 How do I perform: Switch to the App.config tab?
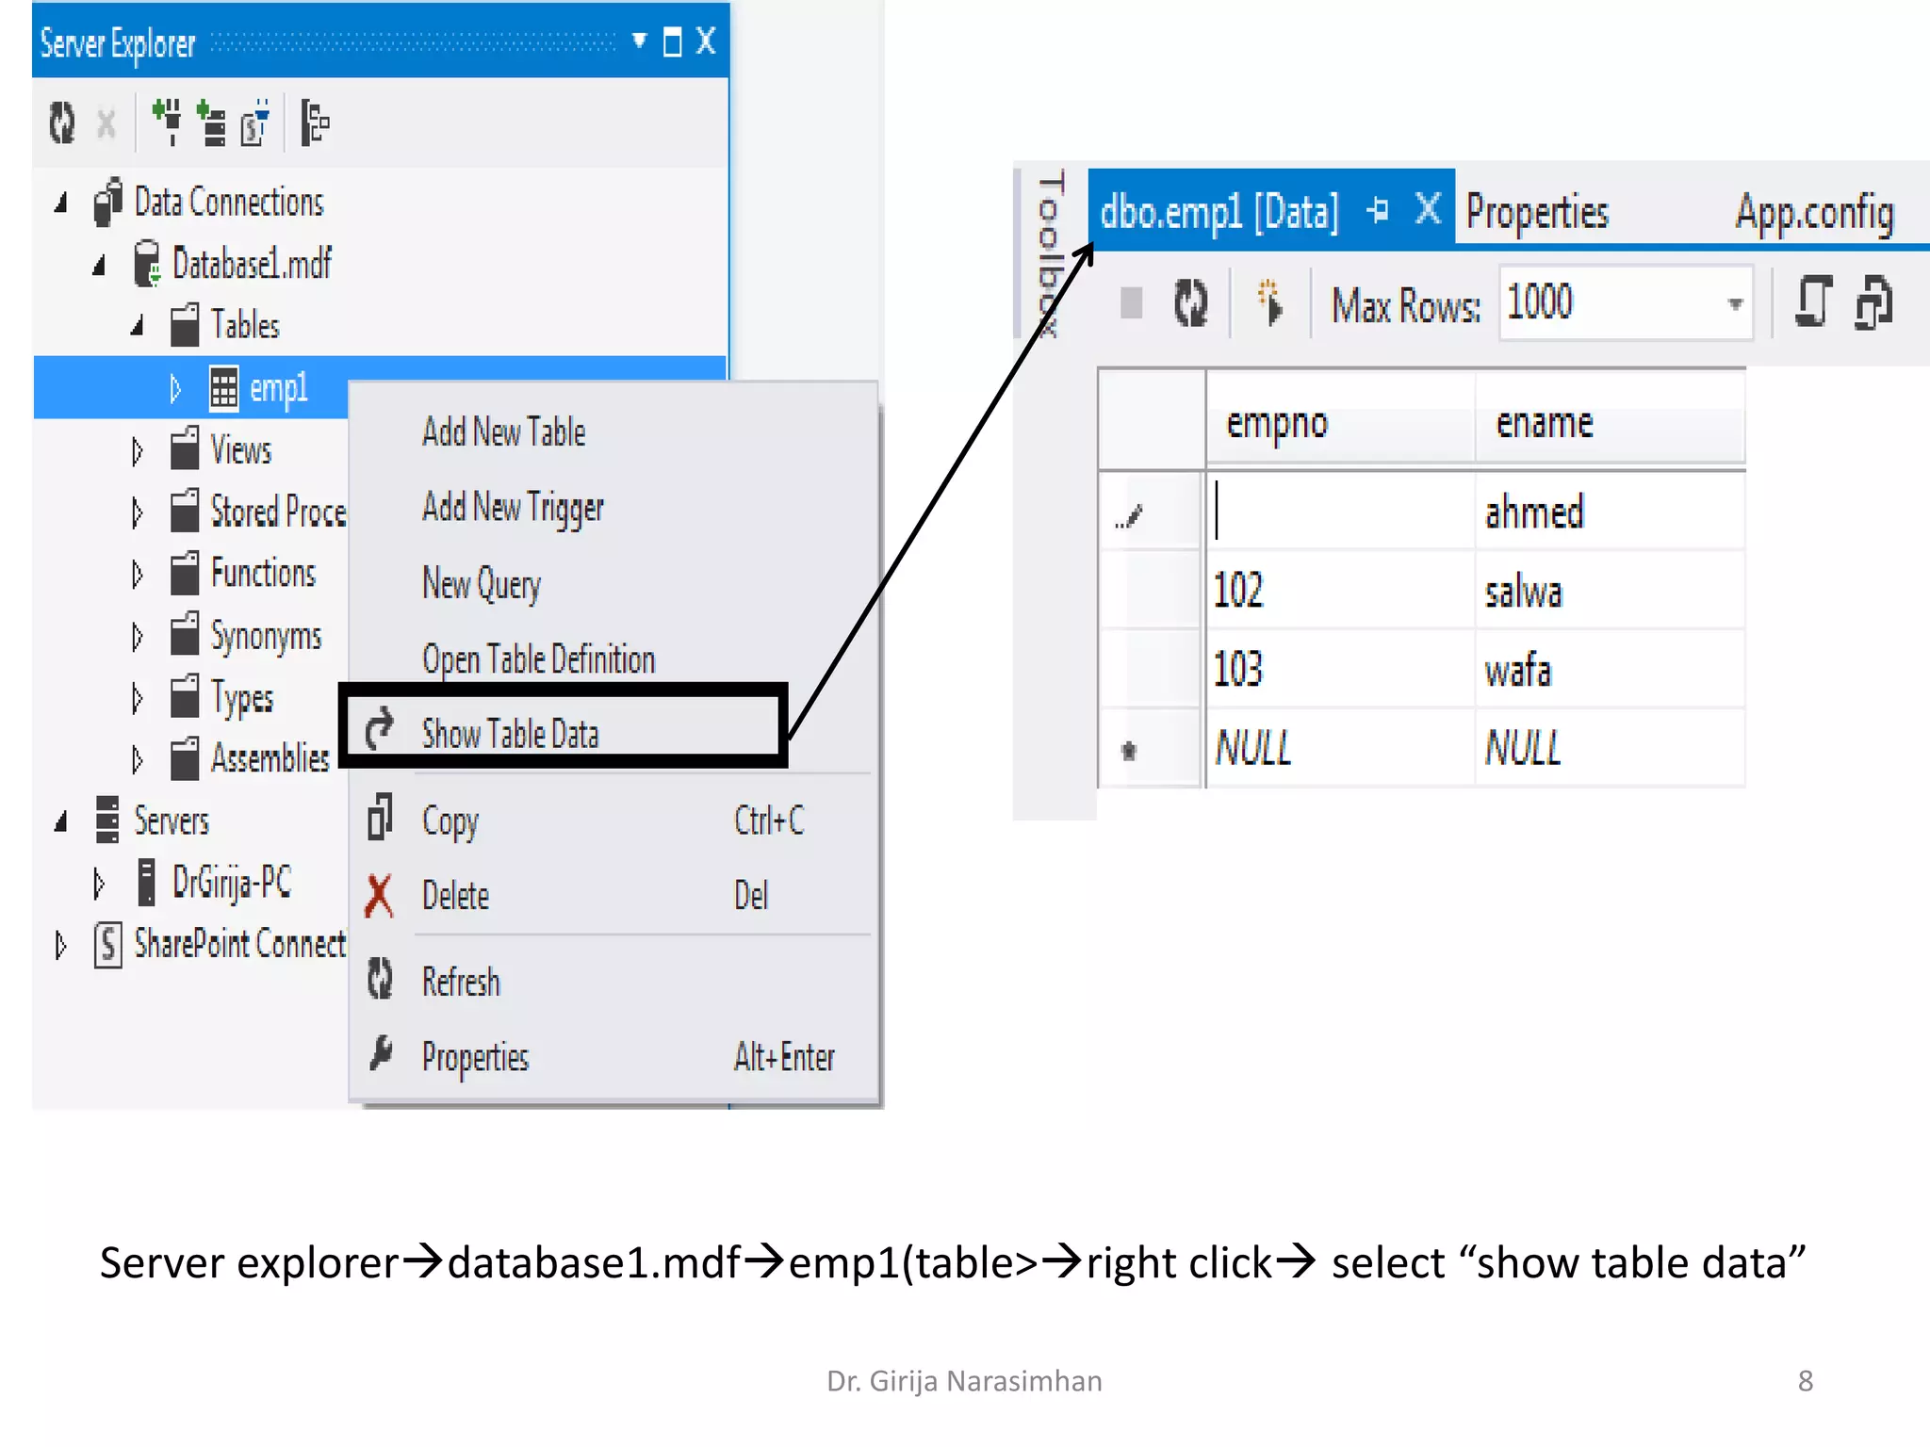point(1814,211)
